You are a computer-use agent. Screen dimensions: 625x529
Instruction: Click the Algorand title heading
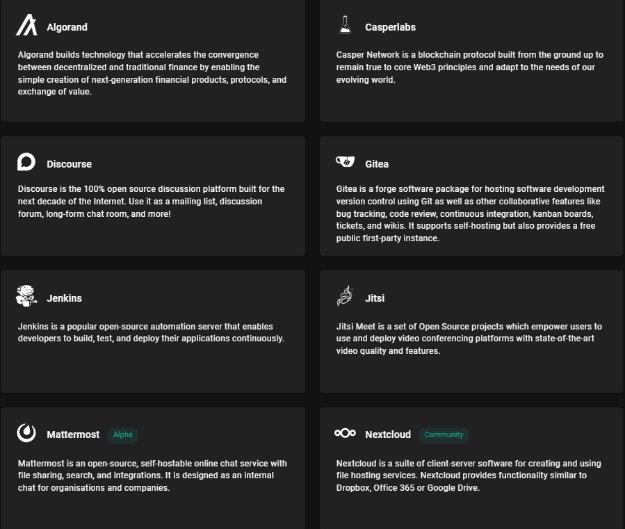67,27
